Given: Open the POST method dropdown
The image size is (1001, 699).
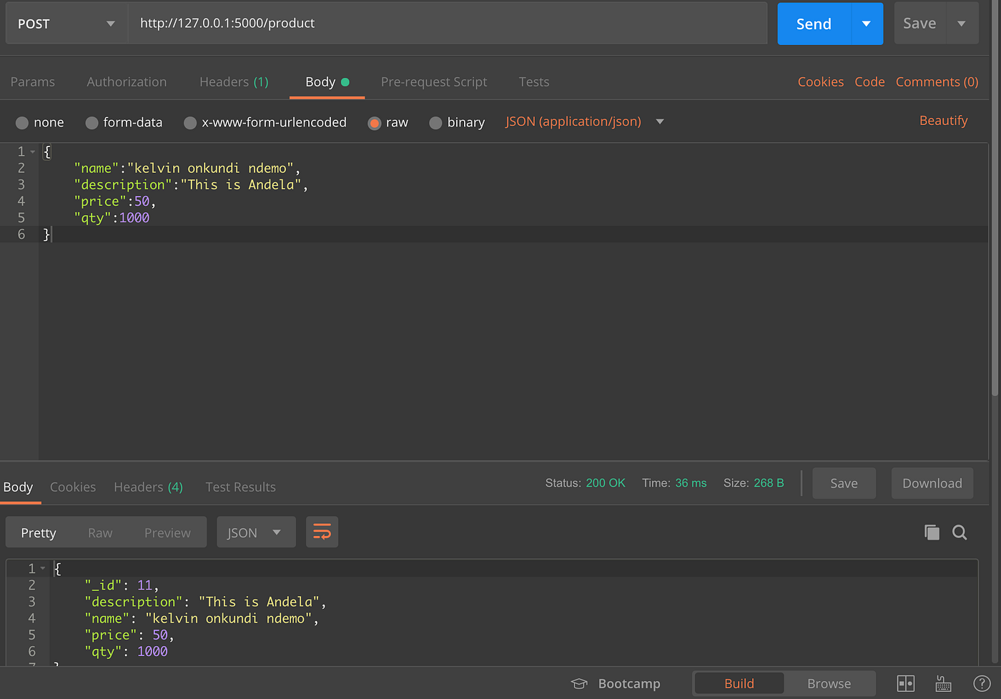Looking at the screenshot, I should coord(64,23).
